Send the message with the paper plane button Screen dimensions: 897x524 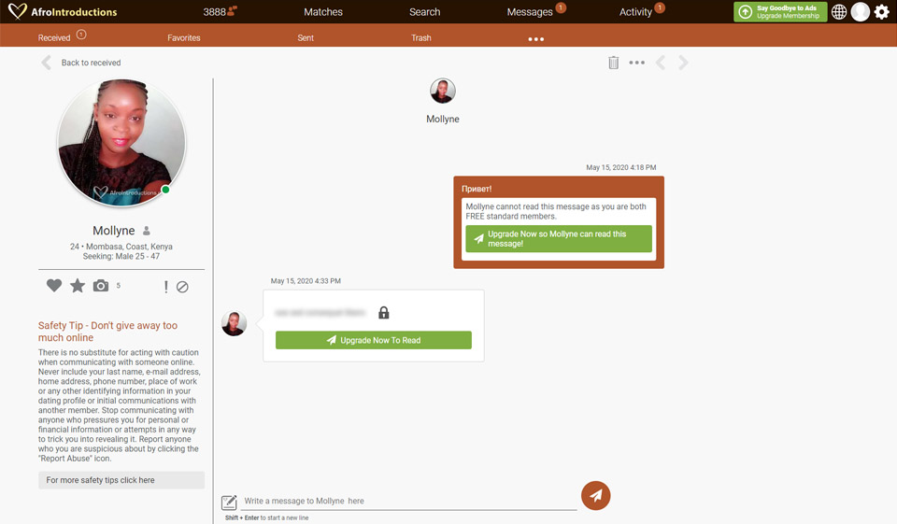tap(595, 496)
